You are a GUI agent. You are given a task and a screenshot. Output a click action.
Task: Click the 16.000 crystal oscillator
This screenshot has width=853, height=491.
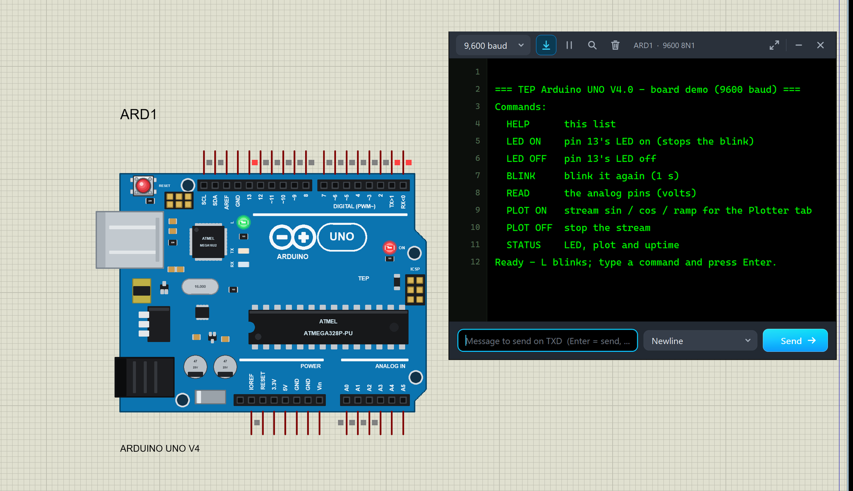point(200,286)
